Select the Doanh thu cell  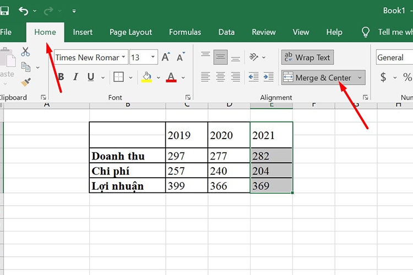tap(128, 156)
